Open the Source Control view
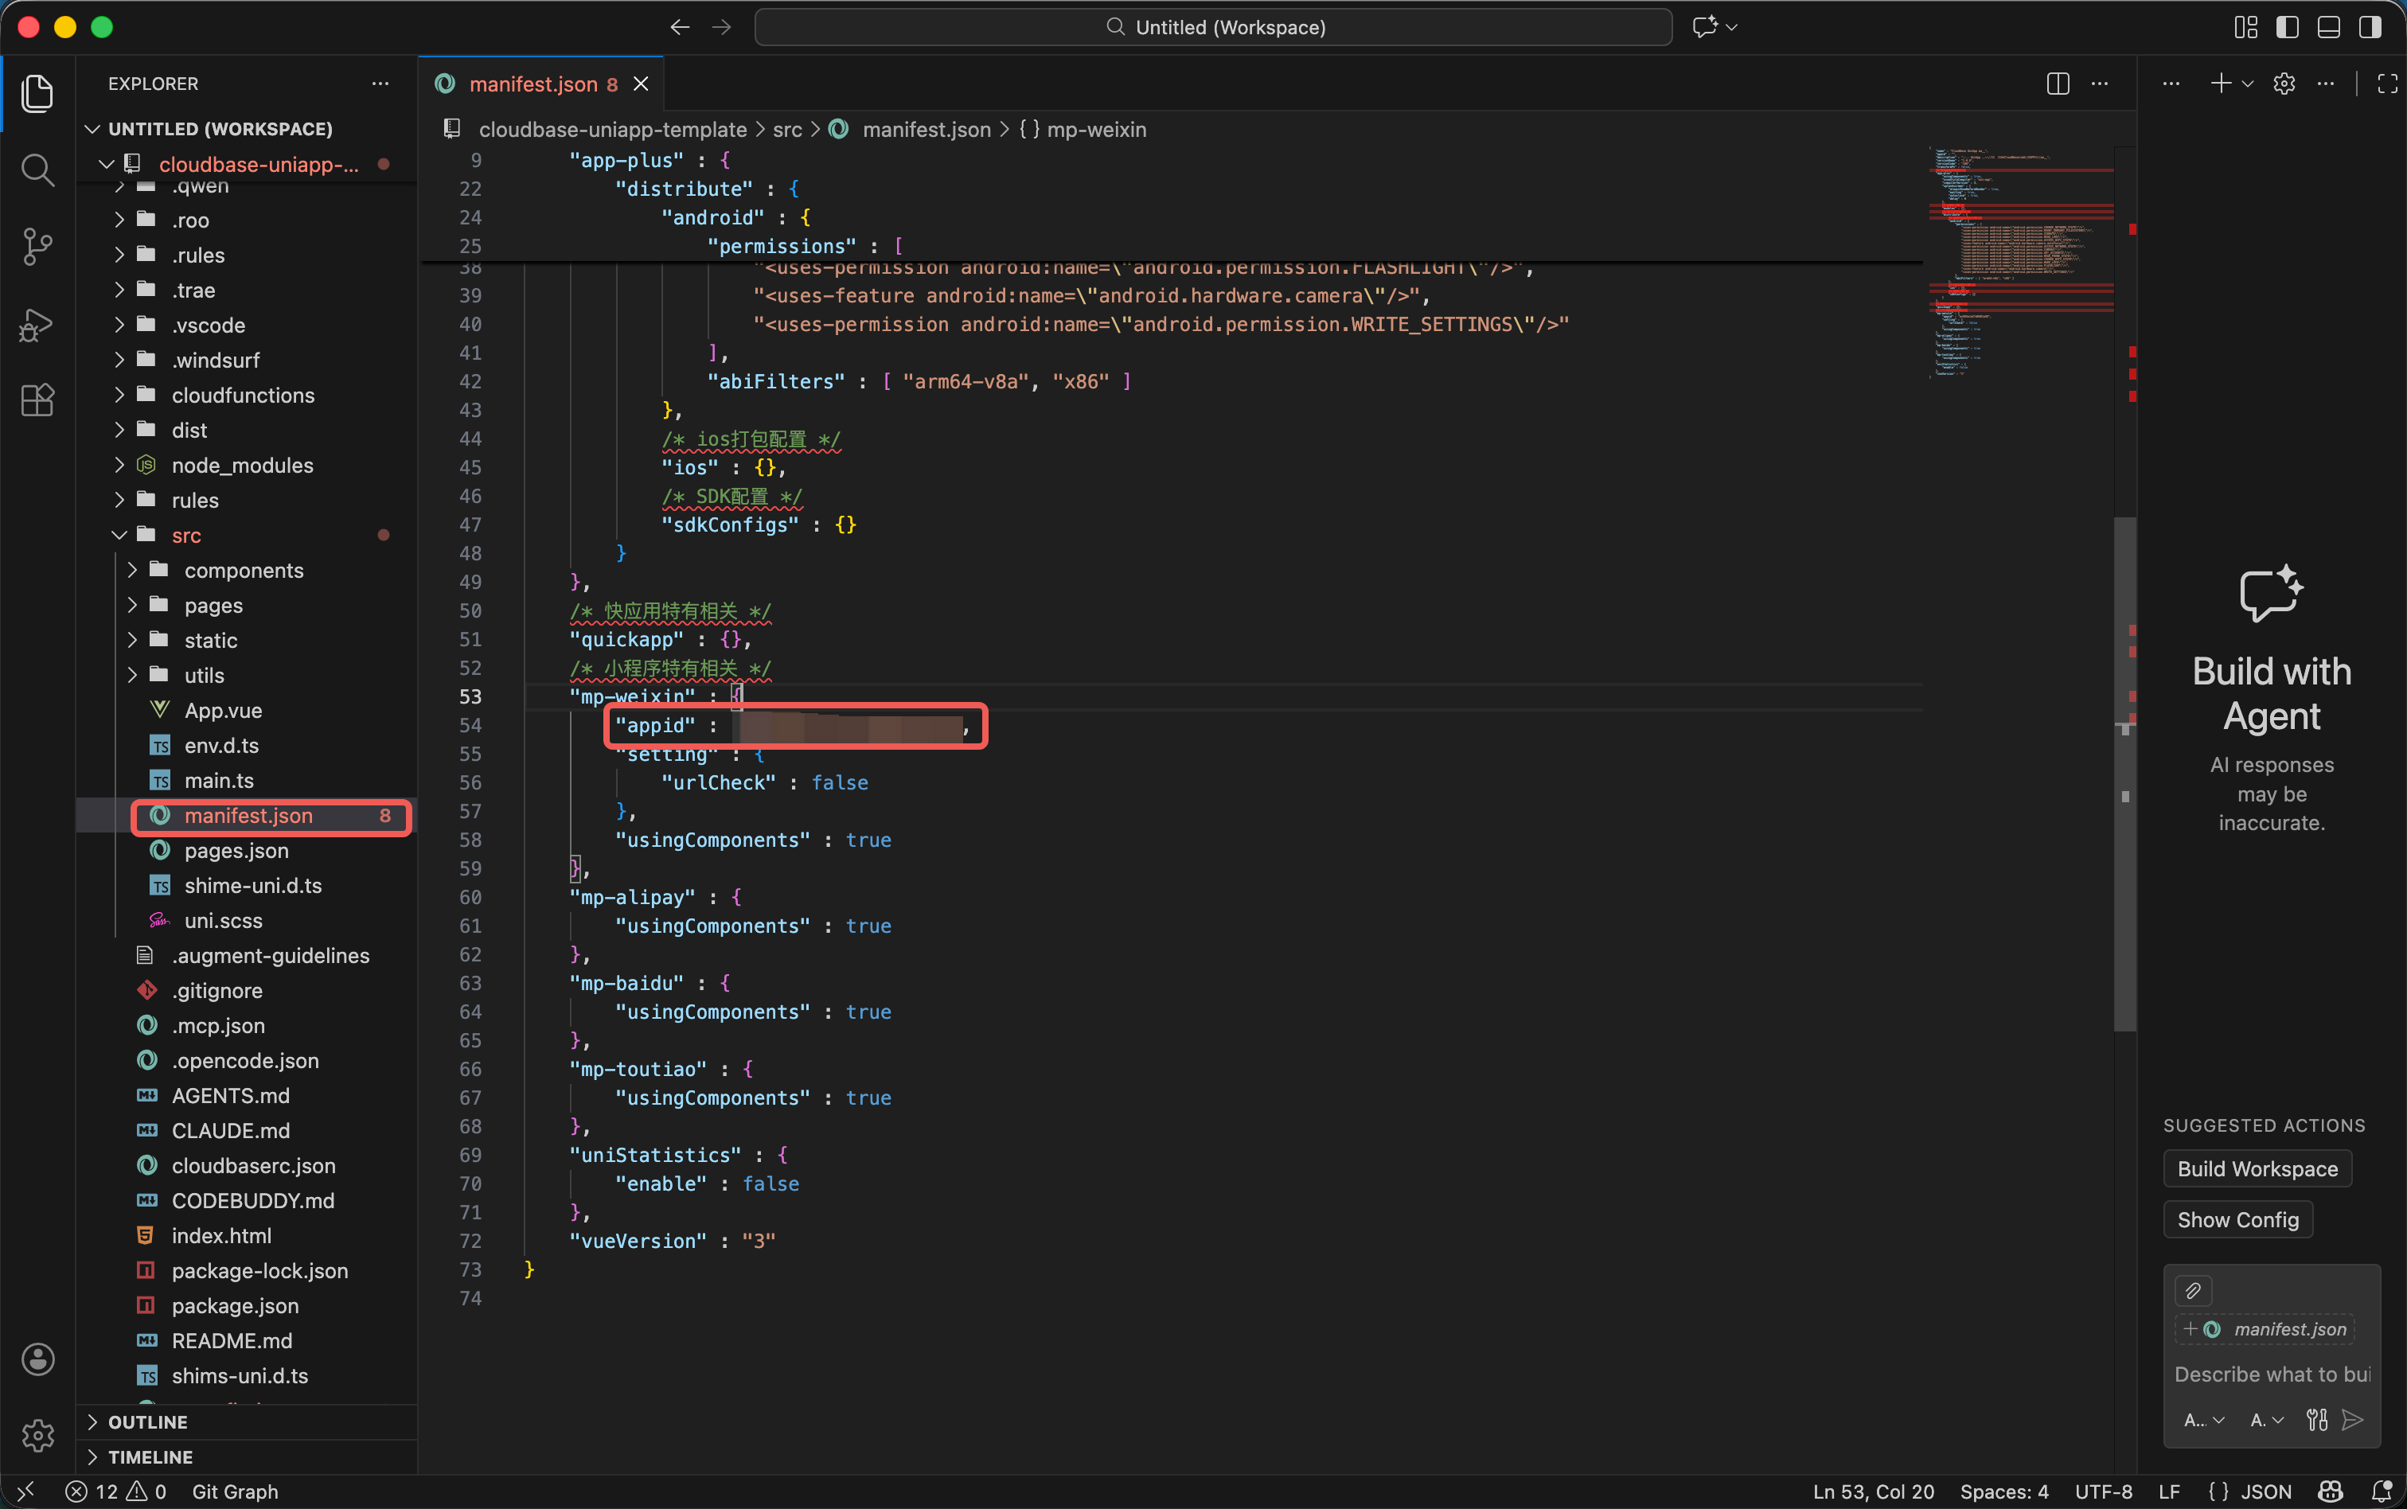This screenshot has height=1509, width=2407. pos(37,247)
